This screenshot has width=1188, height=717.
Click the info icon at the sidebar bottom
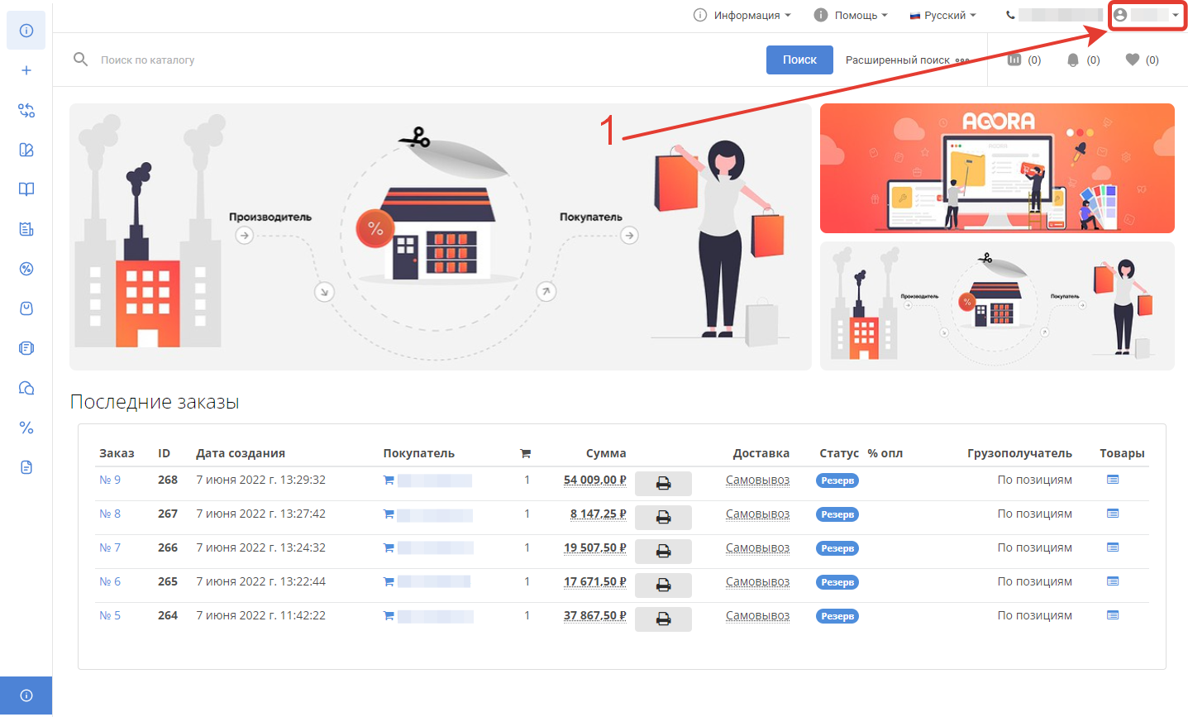pyautogui.click(x=26, y=695)
